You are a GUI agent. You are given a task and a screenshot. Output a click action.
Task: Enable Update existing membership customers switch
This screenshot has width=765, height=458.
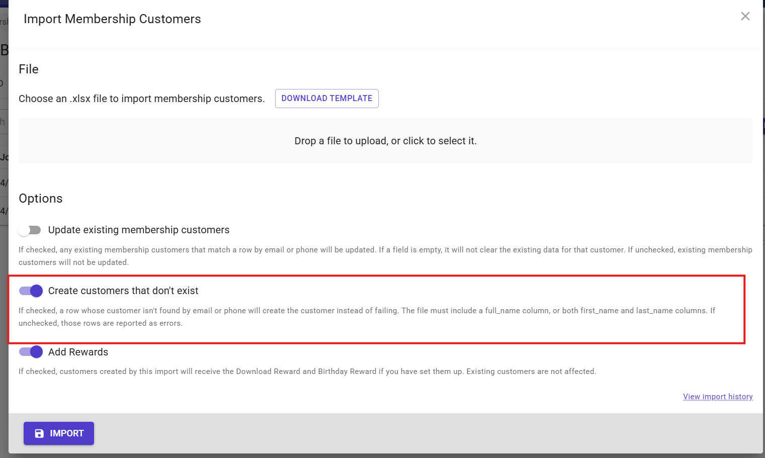tap(30, 230)
